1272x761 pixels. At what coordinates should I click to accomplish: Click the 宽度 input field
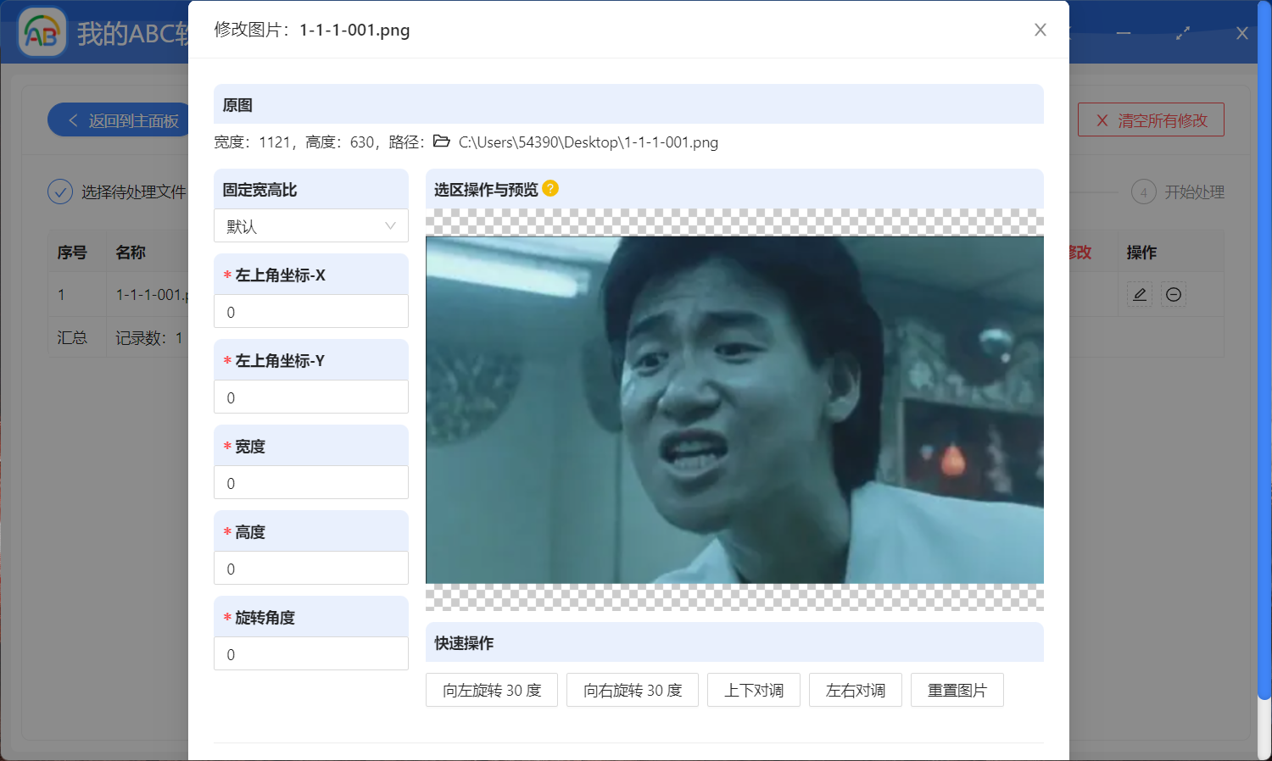coord(310,482)
